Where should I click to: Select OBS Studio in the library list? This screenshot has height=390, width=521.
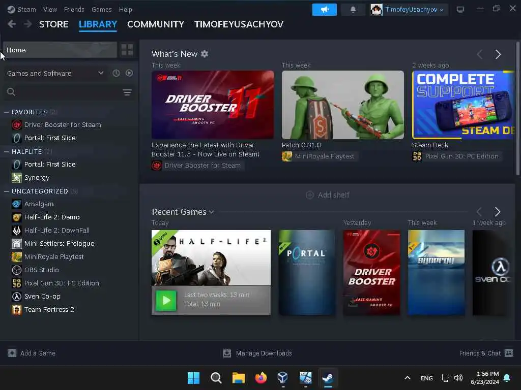tap(42, 270)
